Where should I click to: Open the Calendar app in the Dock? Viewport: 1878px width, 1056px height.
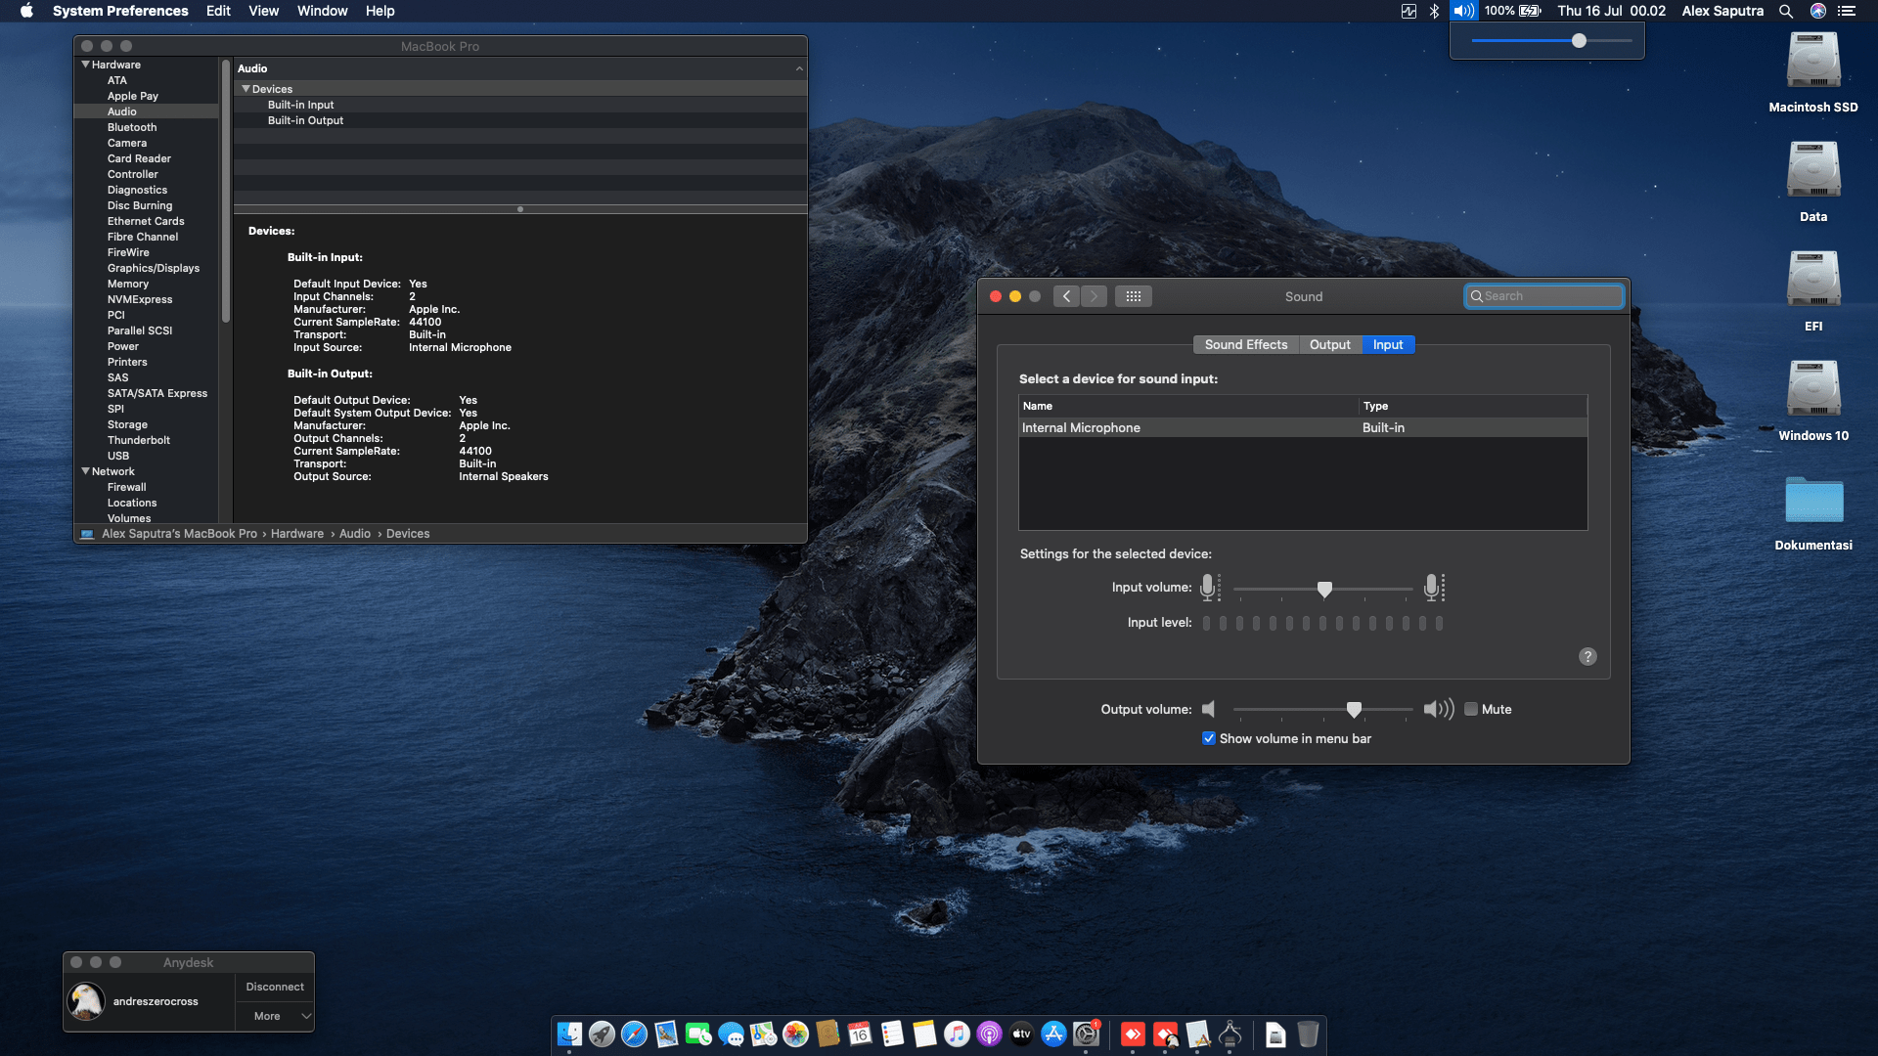click(x=859, y=1035)
